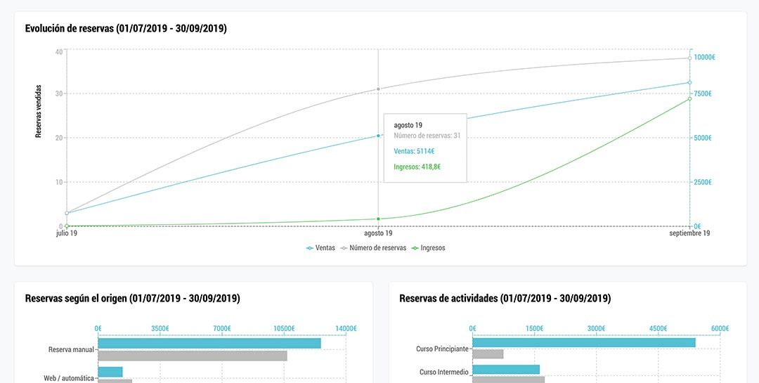759x383 pixels.
Task: Click the blue Curso Intermedio bar
Action: coord(506,370)
